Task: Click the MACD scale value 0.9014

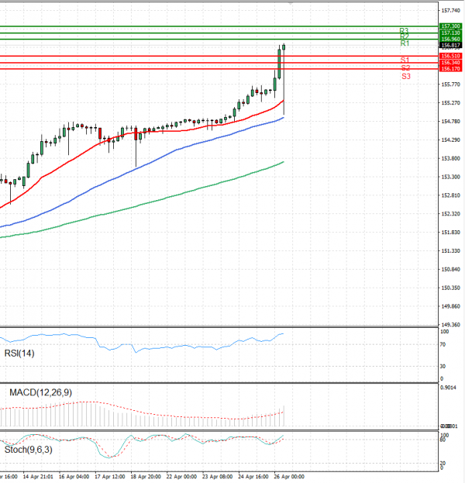Action: click(449, 388)
